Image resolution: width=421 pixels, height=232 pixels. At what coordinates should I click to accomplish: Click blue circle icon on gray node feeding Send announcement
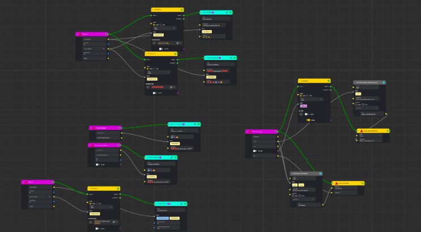[384, 82]
